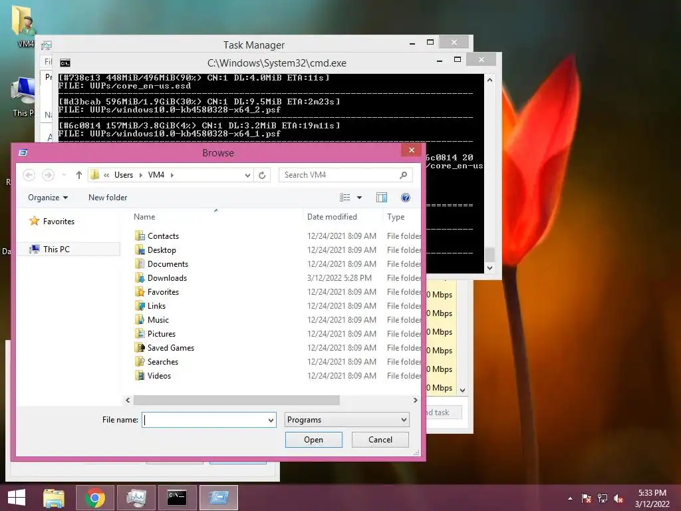681x511 pixels.
Task: Open Windows Start button
Action: click(x=17, y=498)
